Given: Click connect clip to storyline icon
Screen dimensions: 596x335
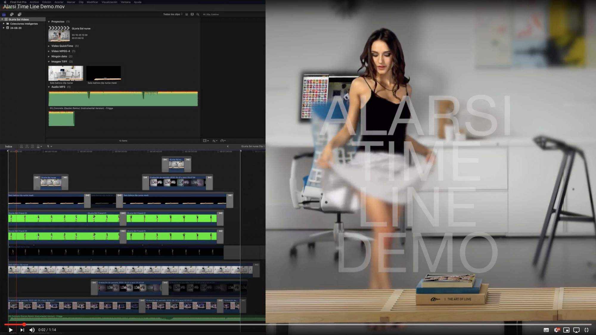Looking at the screenshot, I should coord(21,147).
